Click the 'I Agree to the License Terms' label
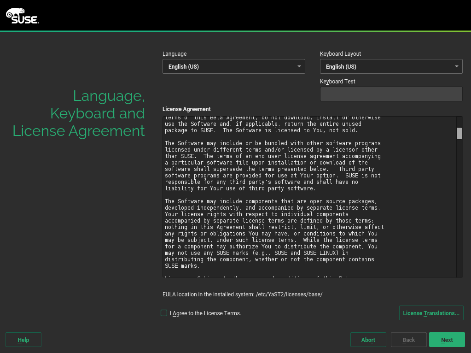Viewport: 471px width, 353px height. (205, 313)
